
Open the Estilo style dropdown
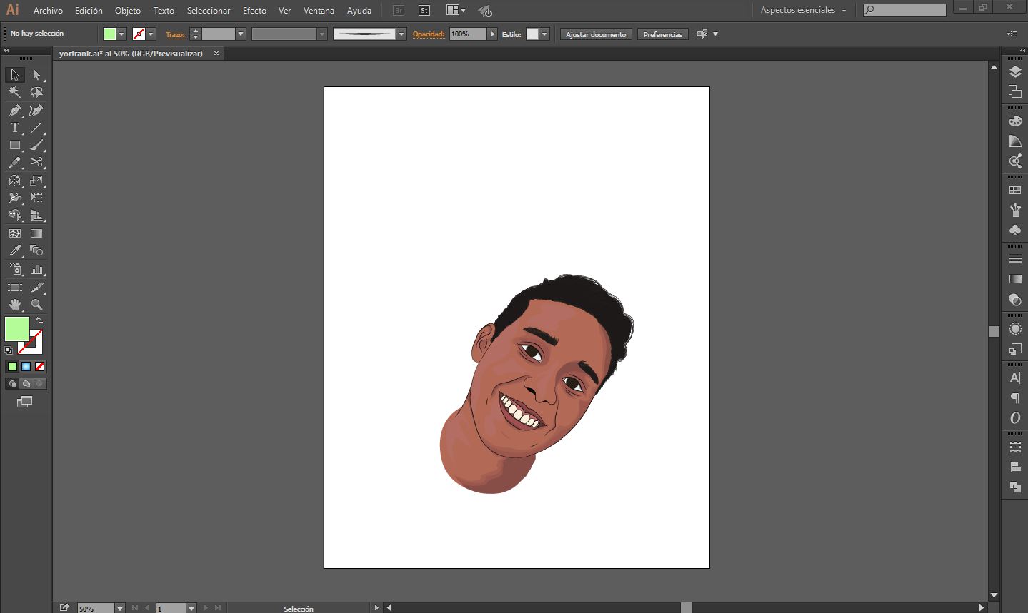(x=544, y=34)
